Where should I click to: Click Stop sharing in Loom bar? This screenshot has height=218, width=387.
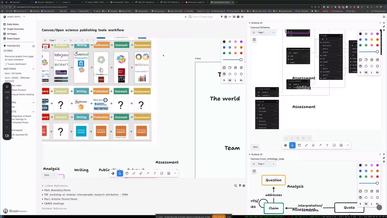pos(219,217)
